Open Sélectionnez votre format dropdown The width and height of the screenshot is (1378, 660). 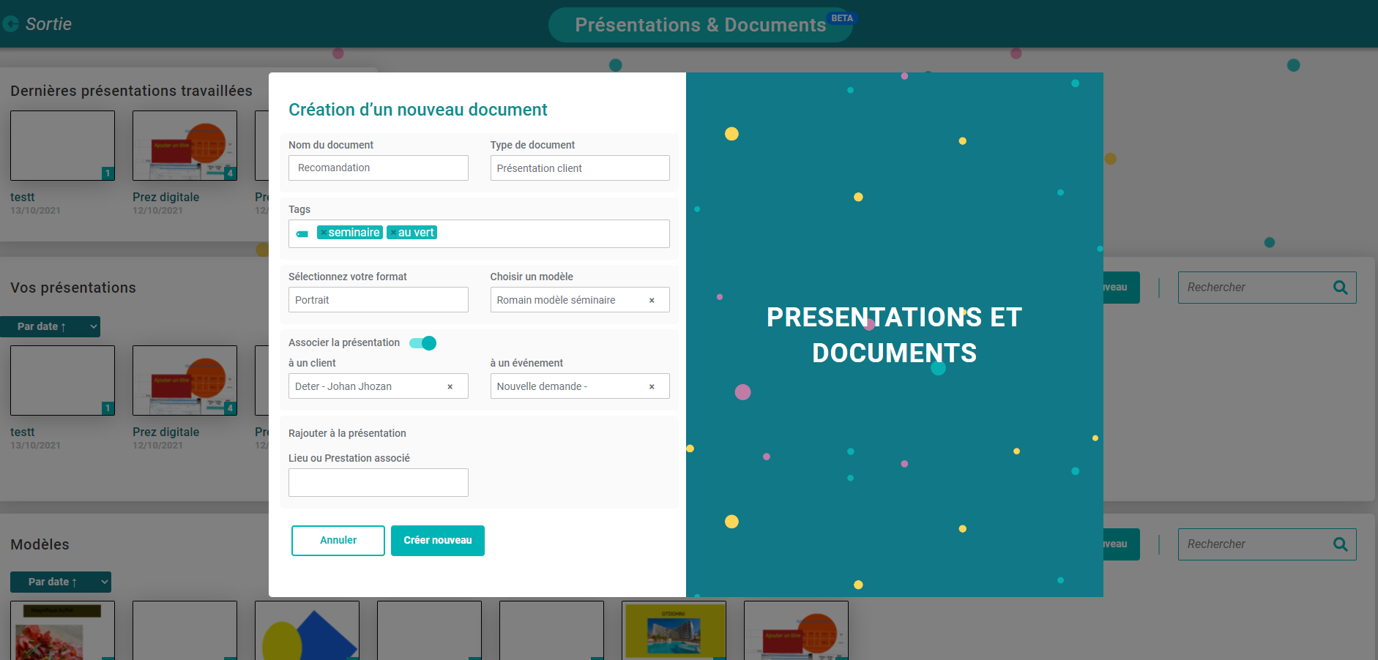(x=378, y=300)
